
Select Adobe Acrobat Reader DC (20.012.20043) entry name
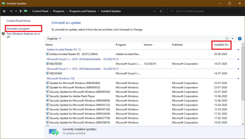pyautogui.click(x=74, y=54)
